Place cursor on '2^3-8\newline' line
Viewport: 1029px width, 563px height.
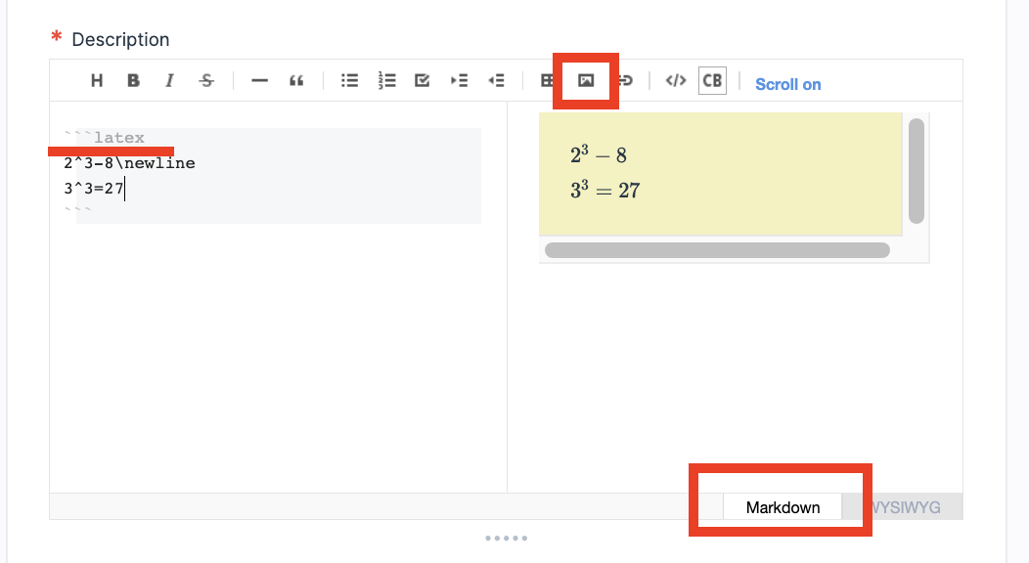pyautogui.click(x=129, y=163)
